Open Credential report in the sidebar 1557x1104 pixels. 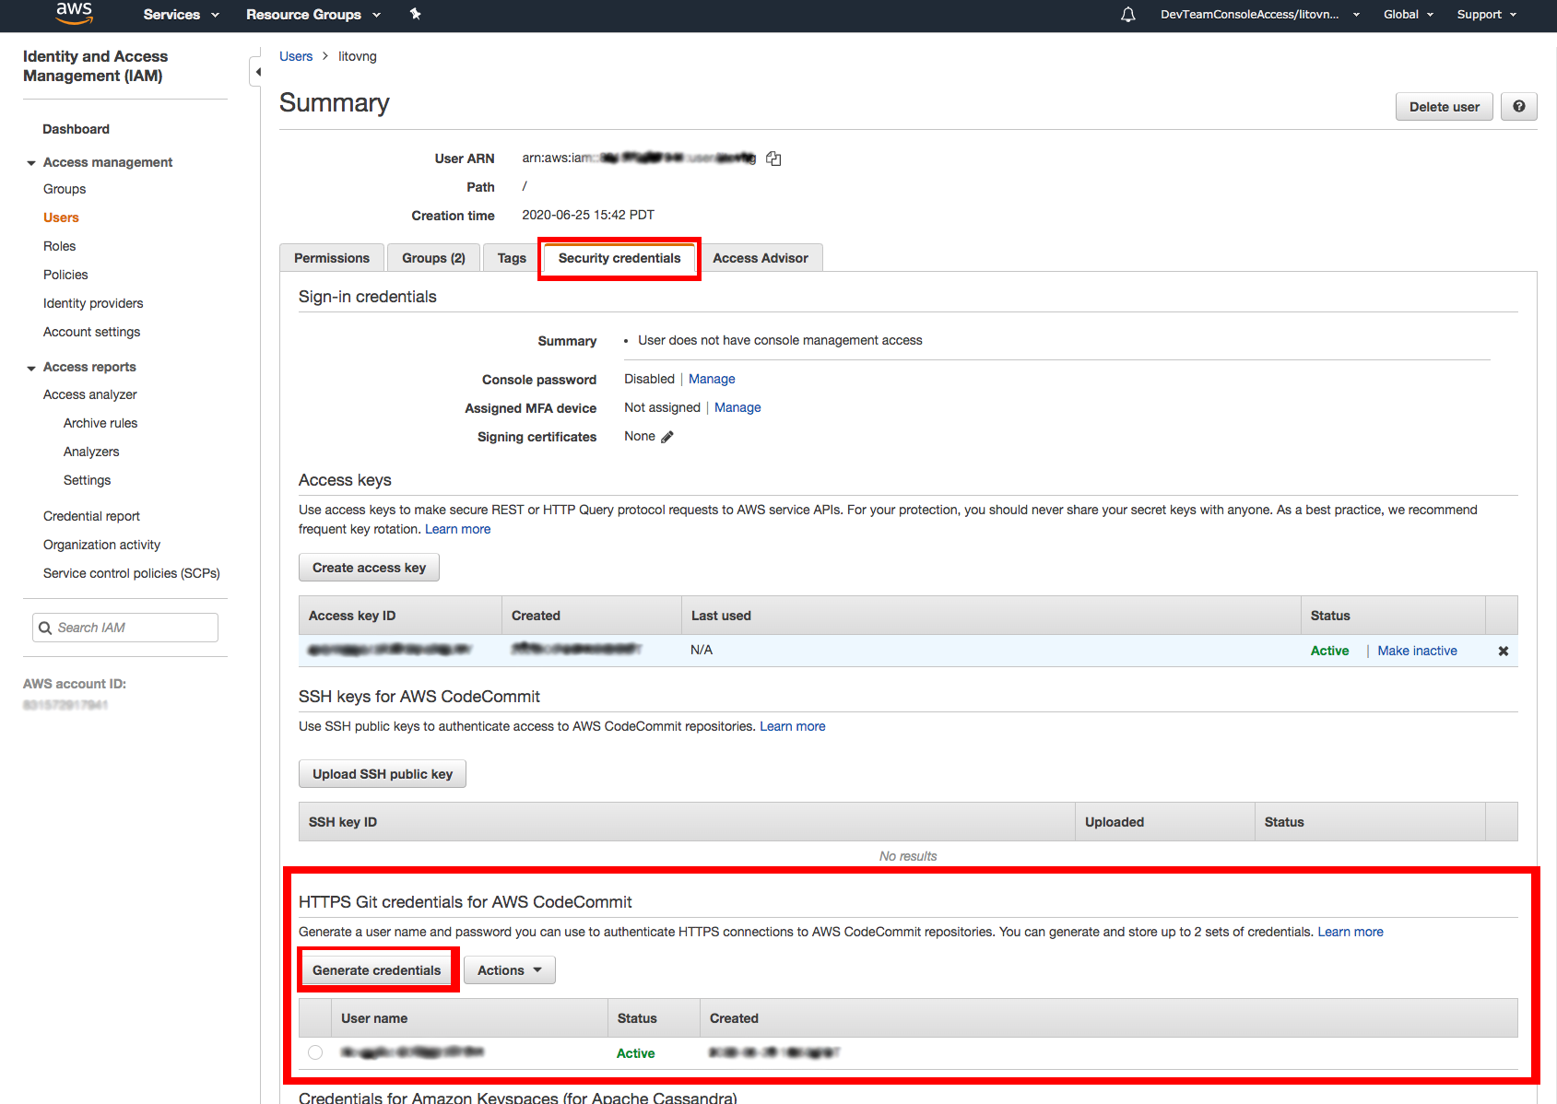point(91,516)
